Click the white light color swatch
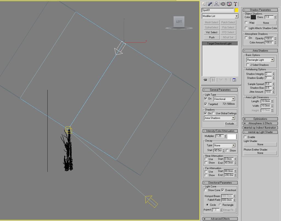This screenshot has width=281, height=221. click(232, 136)
